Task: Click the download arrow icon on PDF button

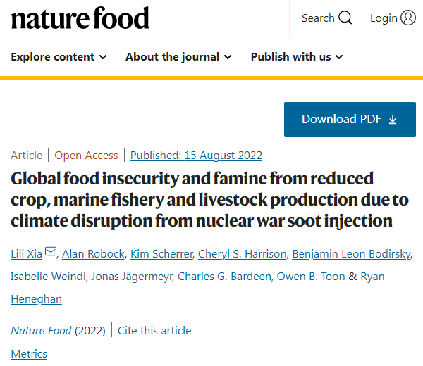Action: click(x=393, y=120)
